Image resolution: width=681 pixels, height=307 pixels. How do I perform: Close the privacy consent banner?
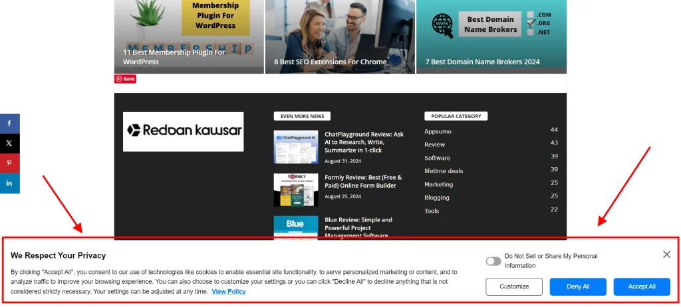(666, 255)
